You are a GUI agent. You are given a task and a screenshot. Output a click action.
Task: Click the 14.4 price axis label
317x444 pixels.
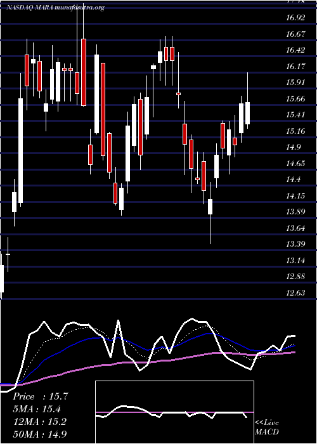point(293,180)
